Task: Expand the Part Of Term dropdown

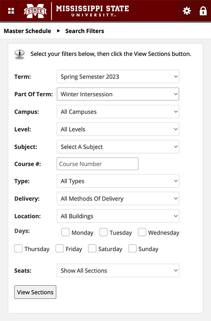Action: 118,94
